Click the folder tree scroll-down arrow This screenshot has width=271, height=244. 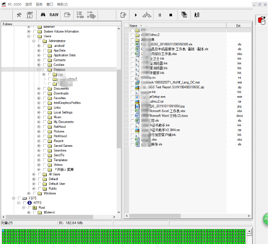[x=119, y=212]
